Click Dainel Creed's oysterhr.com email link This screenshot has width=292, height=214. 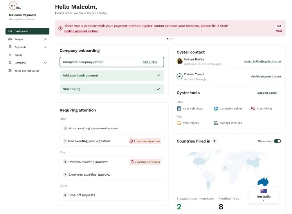tap(266, 76)
